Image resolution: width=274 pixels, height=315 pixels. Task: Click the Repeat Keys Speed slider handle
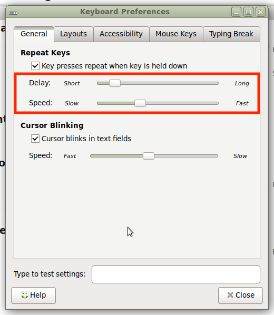[140, 103]
